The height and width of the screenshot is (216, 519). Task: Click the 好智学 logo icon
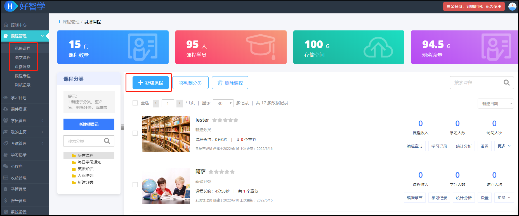point(10,6)
